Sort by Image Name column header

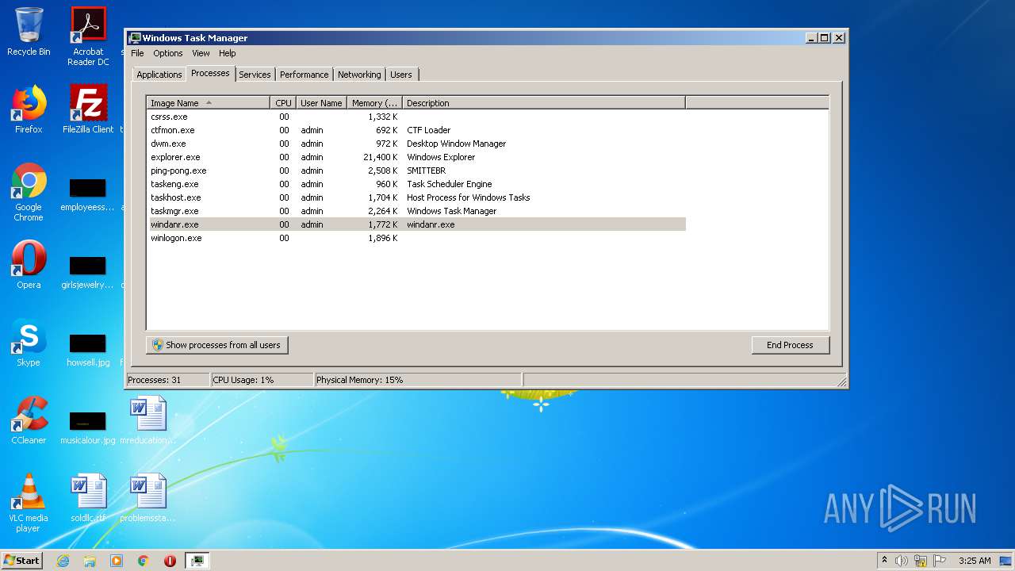tap(208, 103)
